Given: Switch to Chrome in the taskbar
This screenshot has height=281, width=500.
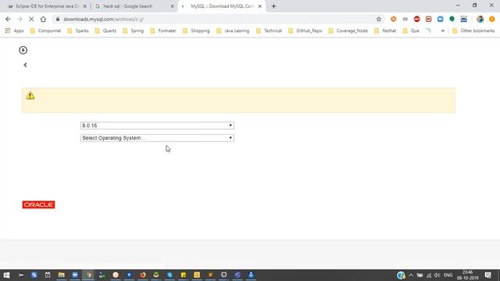Looking at the screenshot, I should click(88, 275).
